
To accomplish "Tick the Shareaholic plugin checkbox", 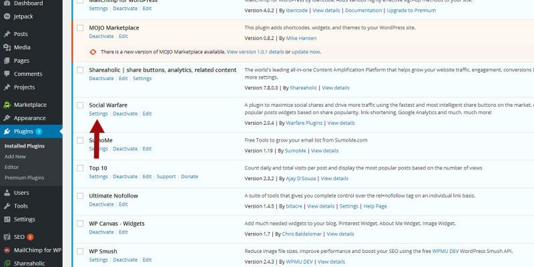I will (x=80, y=70).
